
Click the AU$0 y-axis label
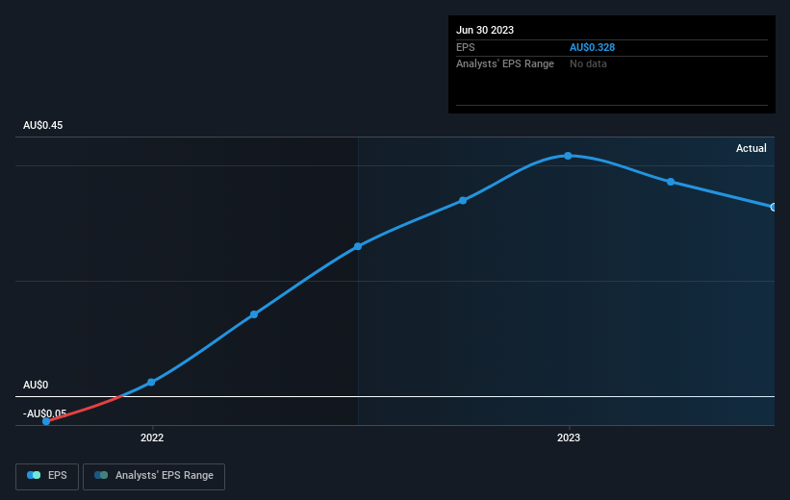(36, 385)
